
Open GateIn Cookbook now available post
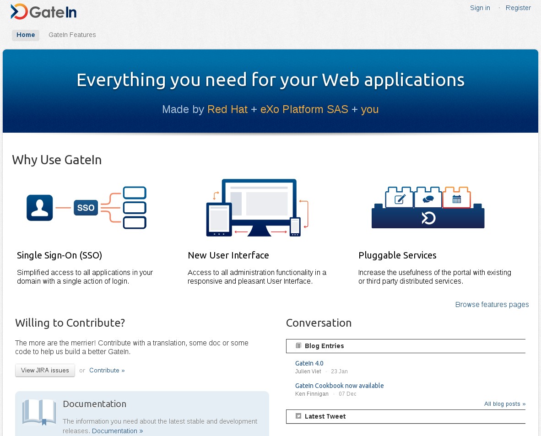pyautogui.click(x=339, y=385)
